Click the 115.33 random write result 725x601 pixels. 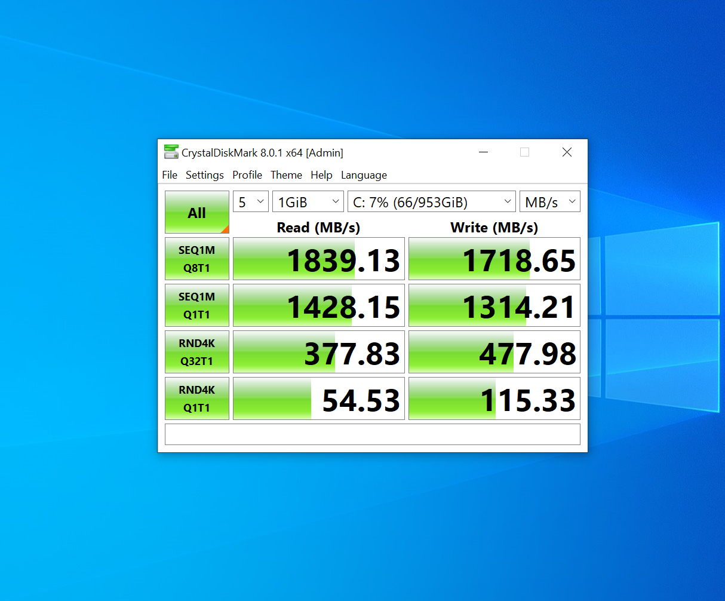tap(494, 398)
